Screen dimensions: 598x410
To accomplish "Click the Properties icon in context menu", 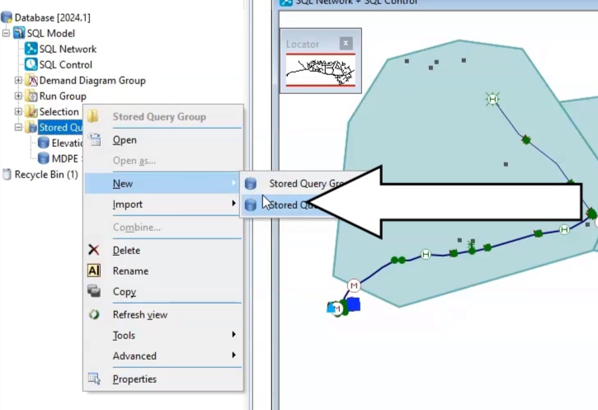I will click(x=94, y=379).
